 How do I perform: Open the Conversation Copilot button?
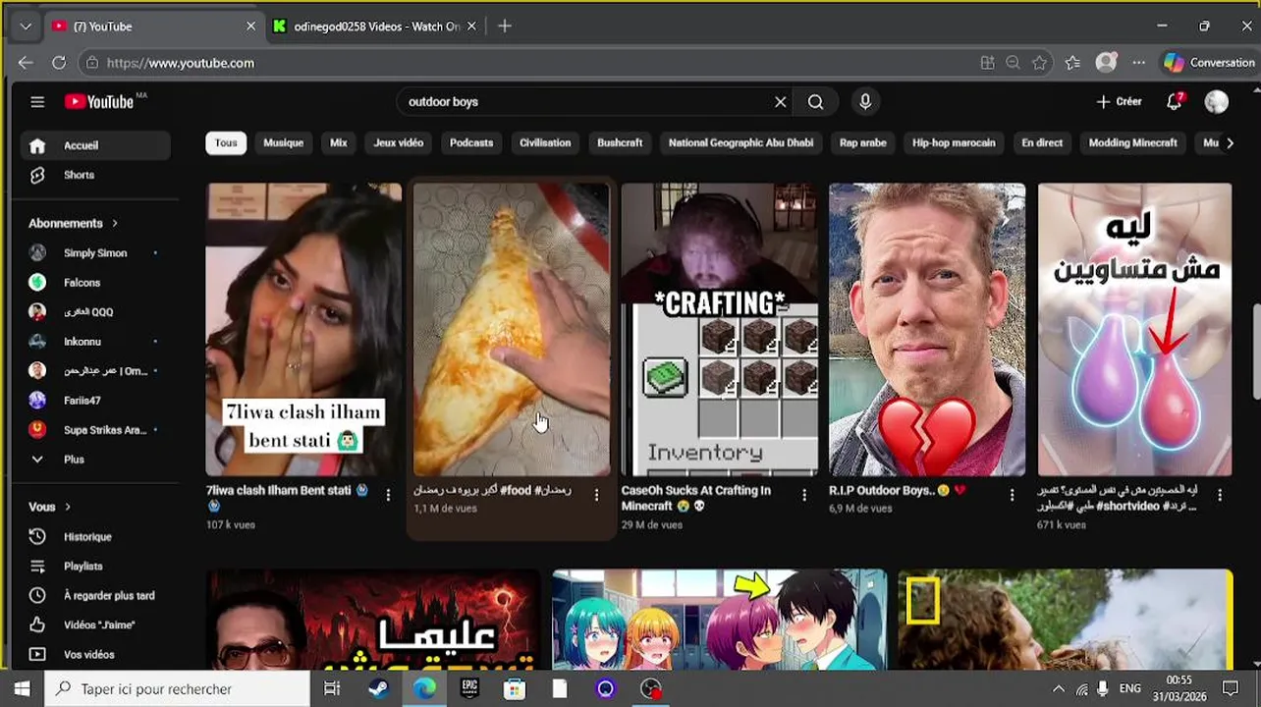point(1209,63)
